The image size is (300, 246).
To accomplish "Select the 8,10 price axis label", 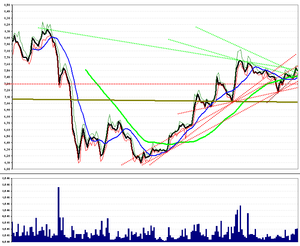I will tap(7, 31).
